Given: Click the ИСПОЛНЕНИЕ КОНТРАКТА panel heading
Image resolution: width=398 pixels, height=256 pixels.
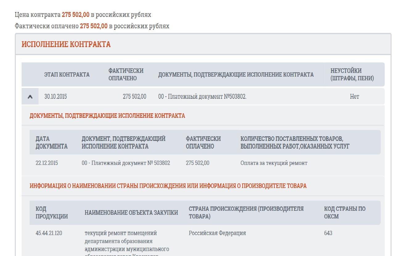Looking at the screenshot, I should [66, 44].
